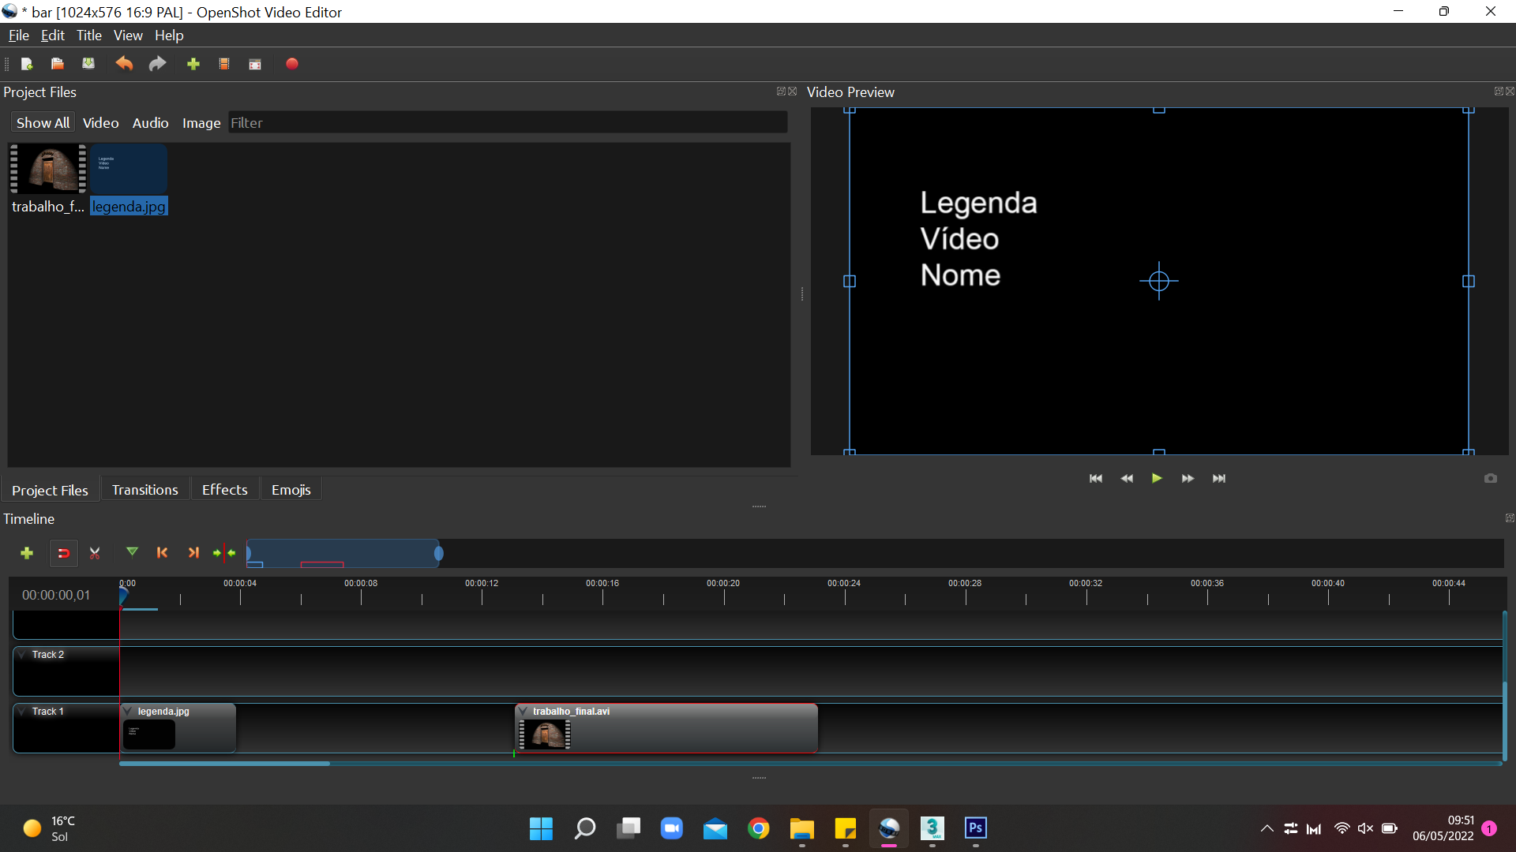Jump to previous marker
The width and height of the screenshot is (1516, 852).
pyautogui.click(x=163, y=553)
